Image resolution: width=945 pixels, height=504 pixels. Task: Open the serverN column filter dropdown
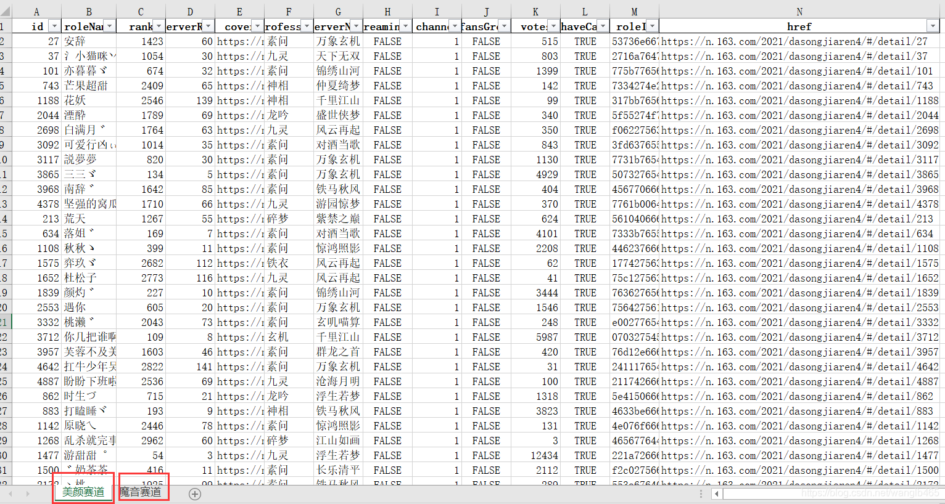pyautogui.click(x=356, y=26)
